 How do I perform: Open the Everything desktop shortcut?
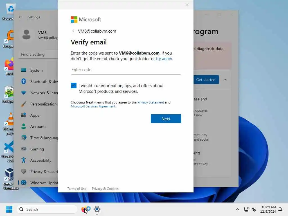point(8,39)
